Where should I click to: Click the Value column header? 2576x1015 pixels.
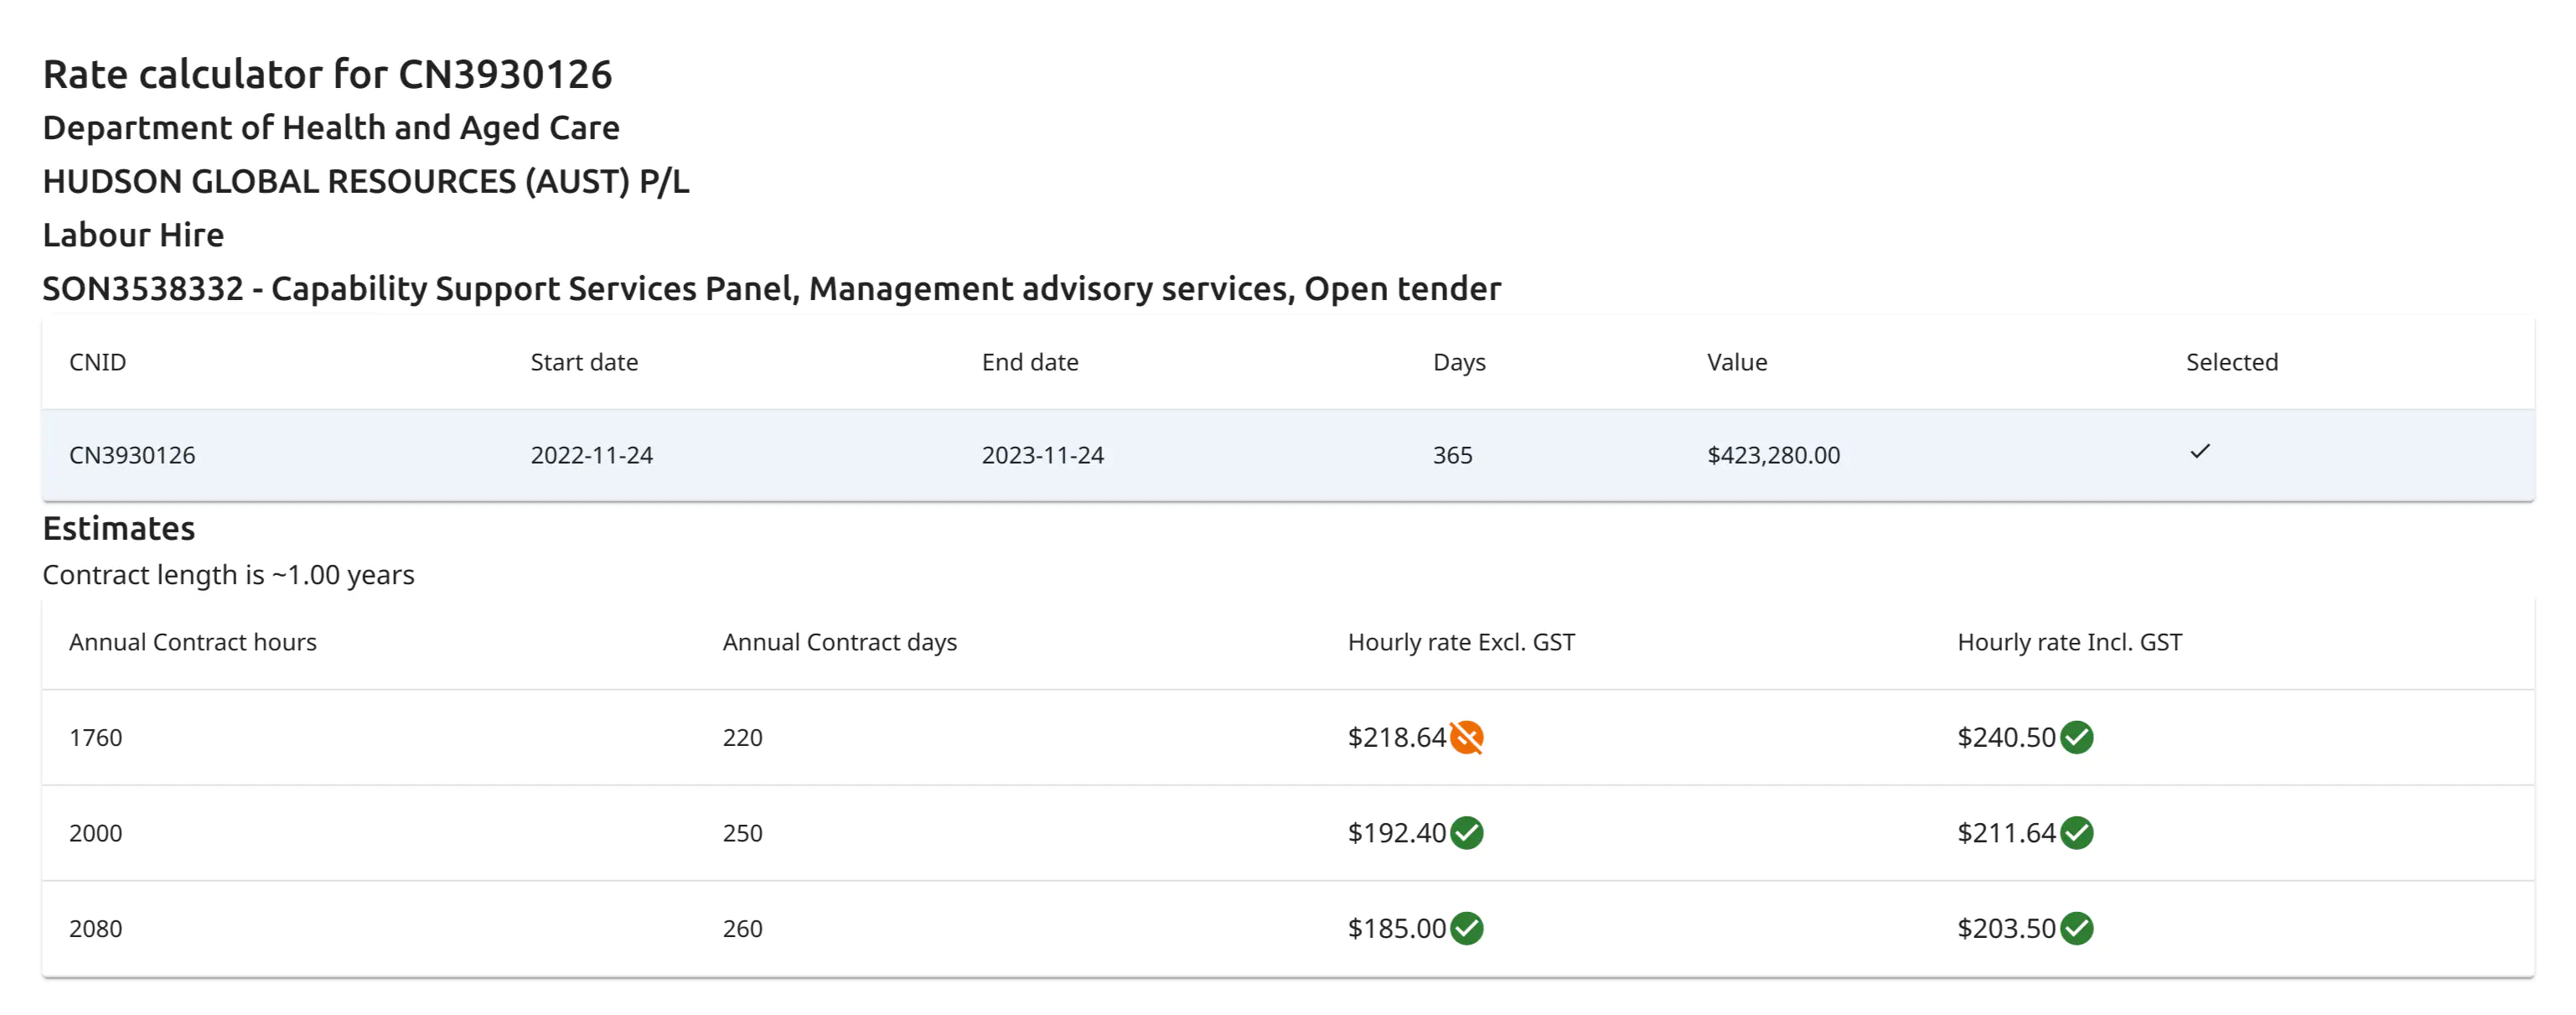pyautogui.click(x=1736, y=362)
